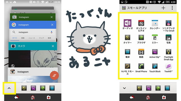Open the オーディオ small app icon
Screen dimensions: 181x101
(x=128, y=23)
